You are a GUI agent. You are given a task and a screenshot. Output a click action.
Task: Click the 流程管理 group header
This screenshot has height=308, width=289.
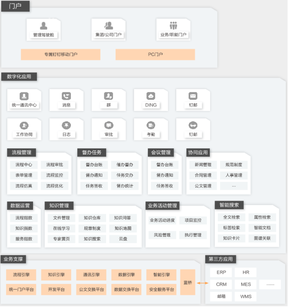click(22, 153)
